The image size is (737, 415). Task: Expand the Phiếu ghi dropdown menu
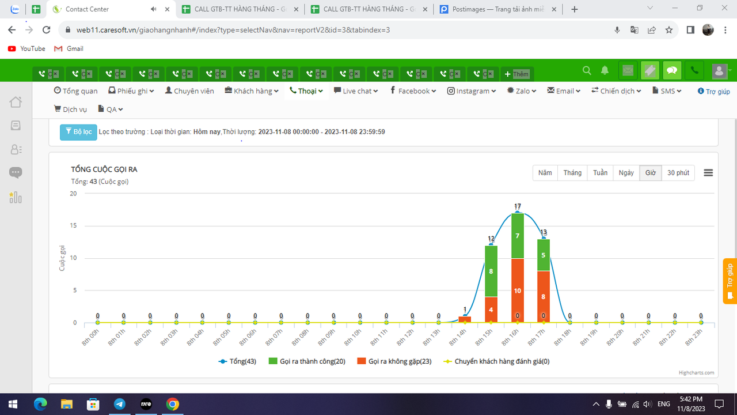[x=131, y=91]
